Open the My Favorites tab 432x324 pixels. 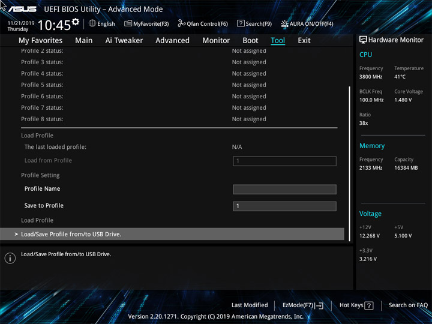[x=41, y=41]
